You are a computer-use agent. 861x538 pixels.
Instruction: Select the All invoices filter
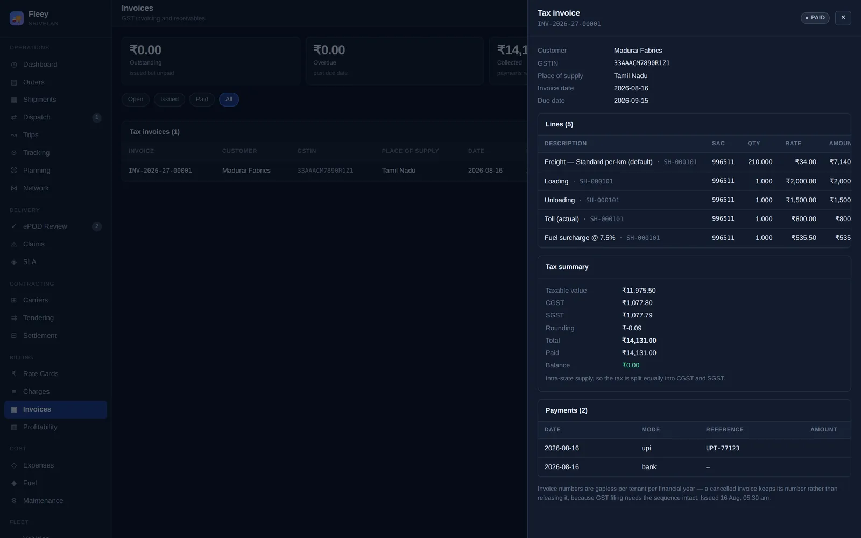(229, 100)
